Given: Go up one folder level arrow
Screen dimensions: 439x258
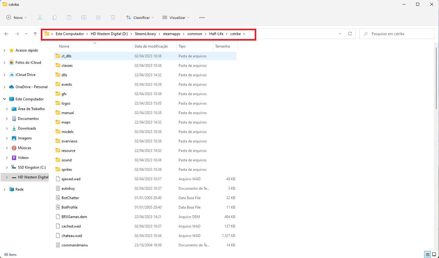Looking at the screenshot, I should [35, 34].
